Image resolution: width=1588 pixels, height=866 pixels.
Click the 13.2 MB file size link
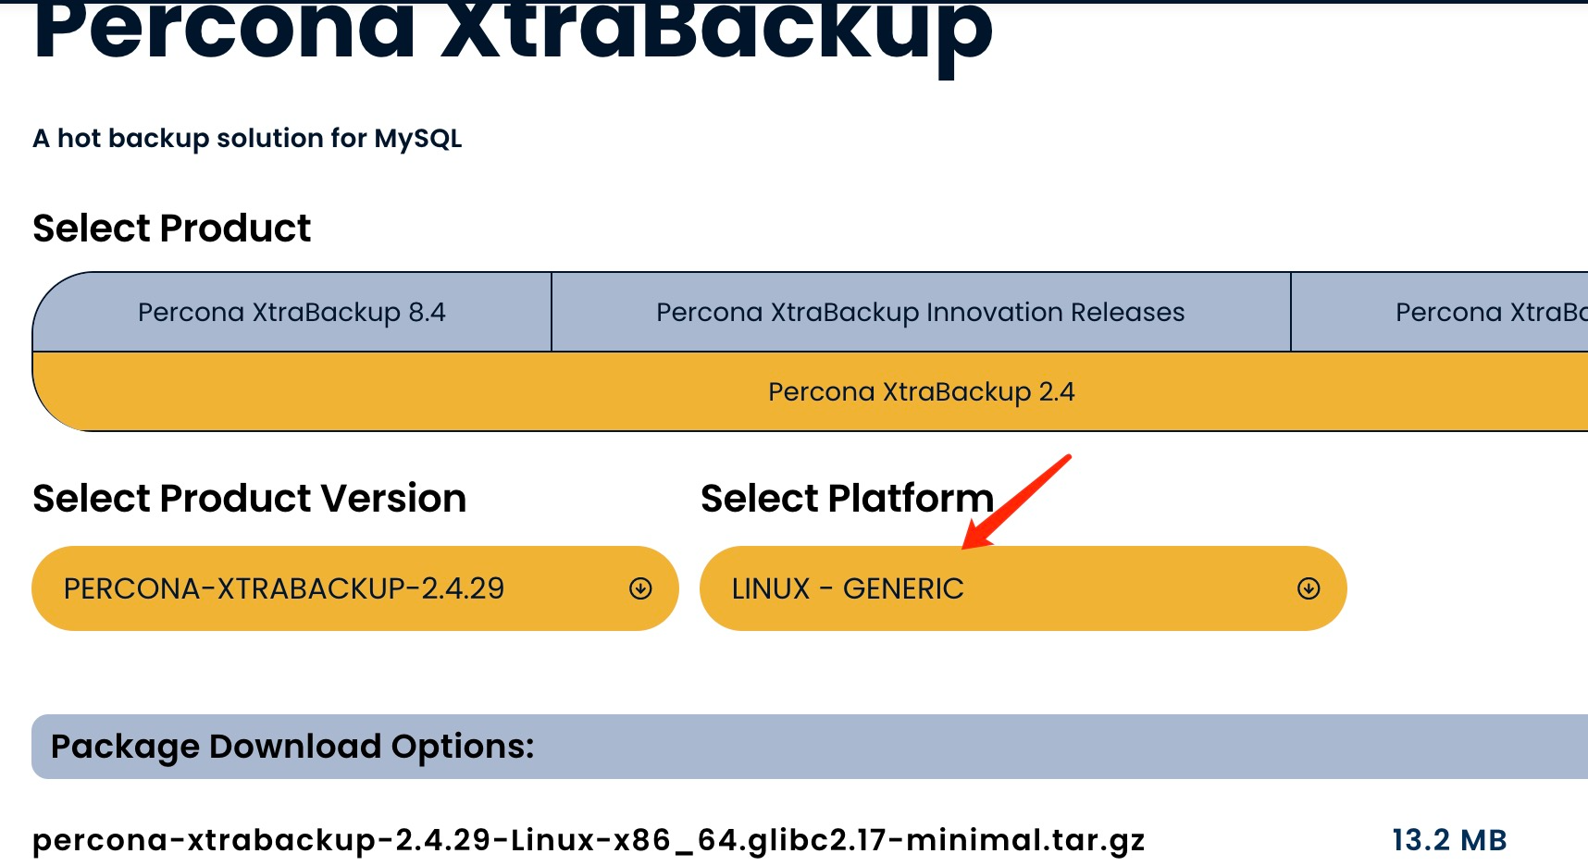(1449, 840)
